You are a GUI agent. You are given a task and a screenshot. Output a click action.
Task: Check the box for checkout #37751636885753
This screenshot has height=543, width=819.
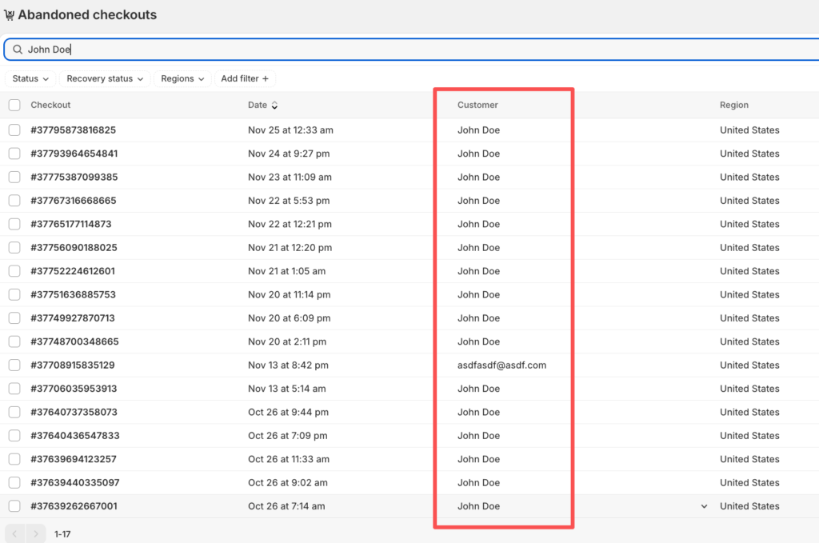click(14, 294)
